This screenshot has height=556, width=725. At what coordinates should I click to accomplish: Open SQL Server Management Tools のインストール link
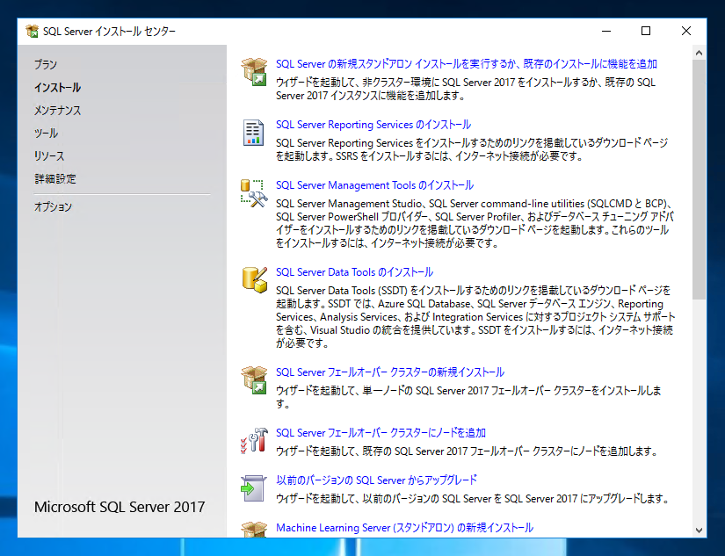pos(374,184)
